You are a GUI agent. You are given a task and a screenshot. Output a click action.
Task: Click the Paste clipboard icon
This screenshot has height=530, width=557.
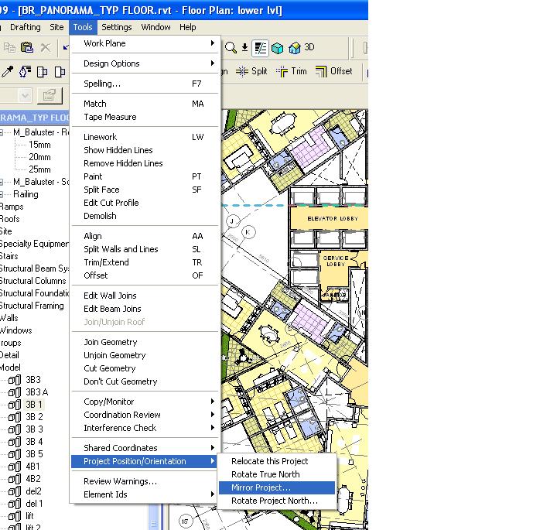click(x=26, y=48)
